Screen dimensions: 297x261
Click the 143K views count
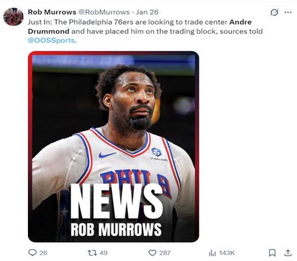tap(227, 253)
